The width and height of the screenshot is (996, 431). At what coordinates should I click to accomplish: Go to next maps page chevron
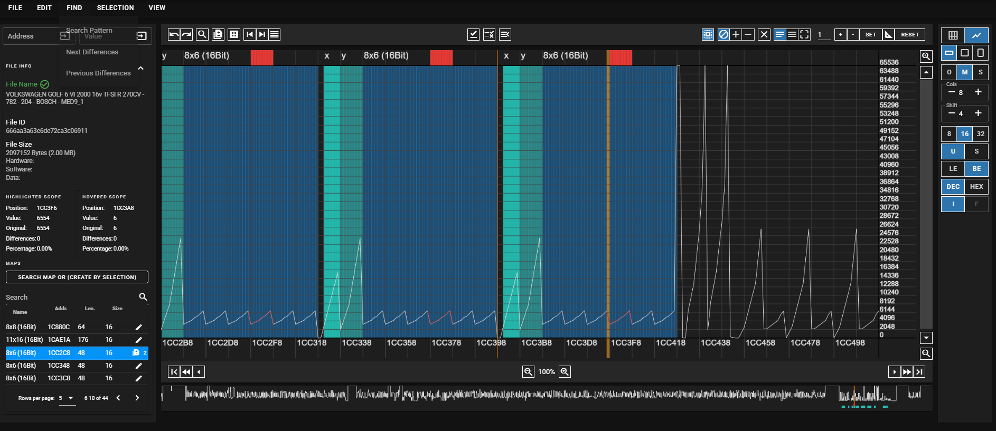137,398
